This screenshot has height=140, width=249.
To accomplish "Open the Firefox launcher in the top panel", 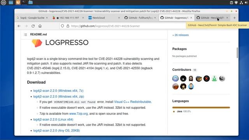I will coord(18,2).
